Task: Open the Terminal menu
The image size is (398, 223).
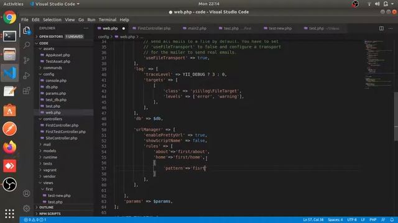Action: 108,20
